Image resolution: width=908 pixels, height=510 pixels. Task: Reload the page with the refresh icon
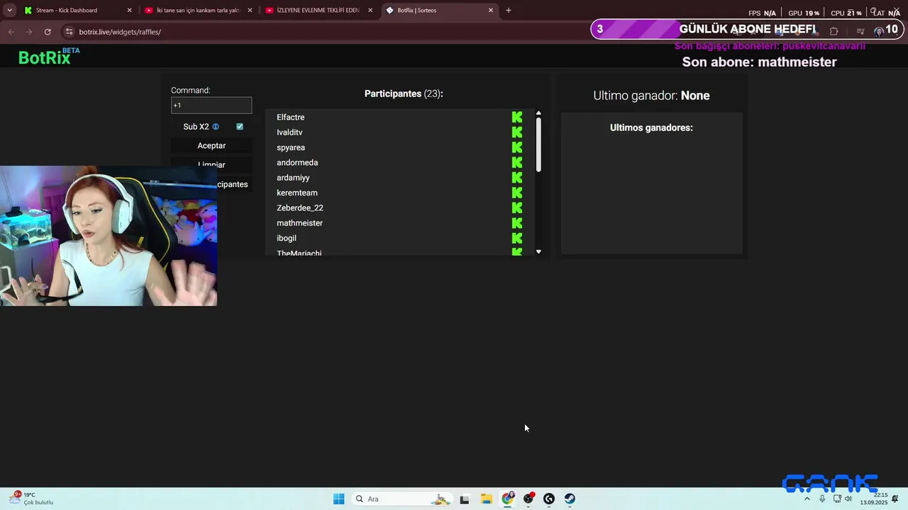48,32
